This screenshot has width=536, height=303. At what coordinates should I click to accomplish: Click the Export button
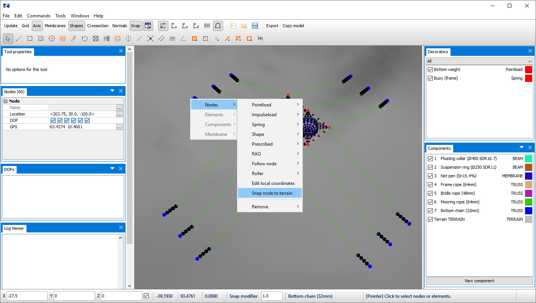click(x=272, y=26)
